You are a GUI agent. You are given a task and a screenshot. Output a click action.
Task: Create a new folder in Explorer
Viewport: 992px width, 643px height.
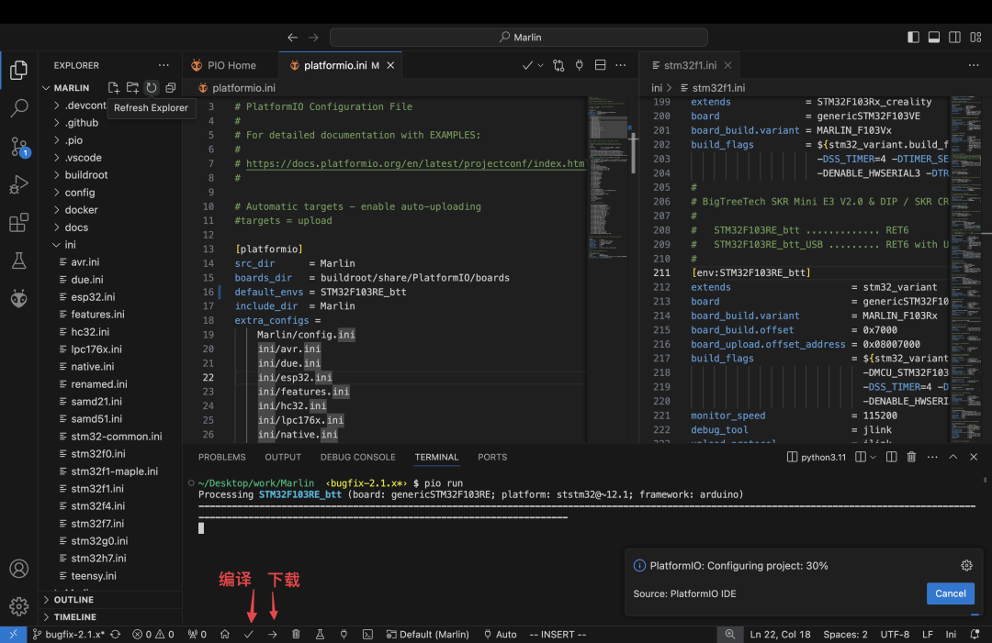[132, 88]
